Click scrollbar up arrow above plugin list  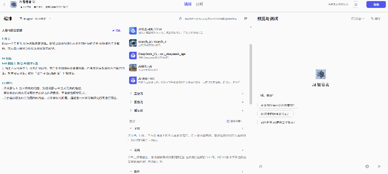click(251, 27)
